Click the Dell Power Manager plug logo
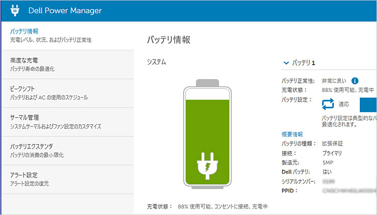Screen dimensions: 377x215 (x=15, y=11)
